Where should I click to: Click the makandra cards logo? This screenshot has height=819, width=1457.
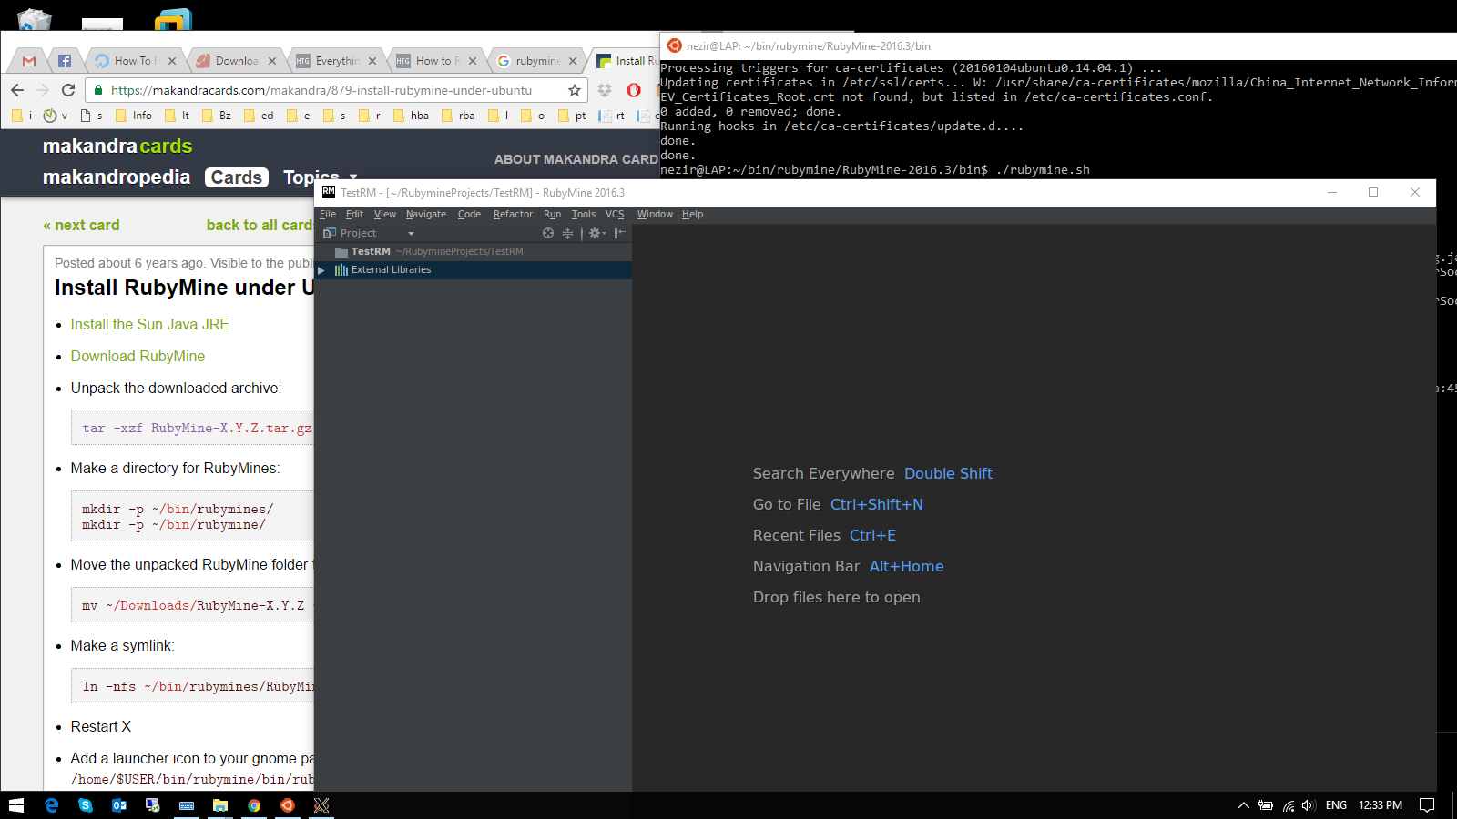point(117,146)
